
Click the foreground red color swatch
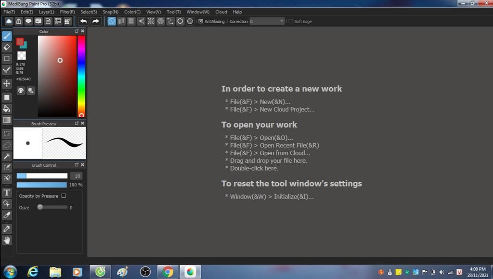(x=19, y=41)
